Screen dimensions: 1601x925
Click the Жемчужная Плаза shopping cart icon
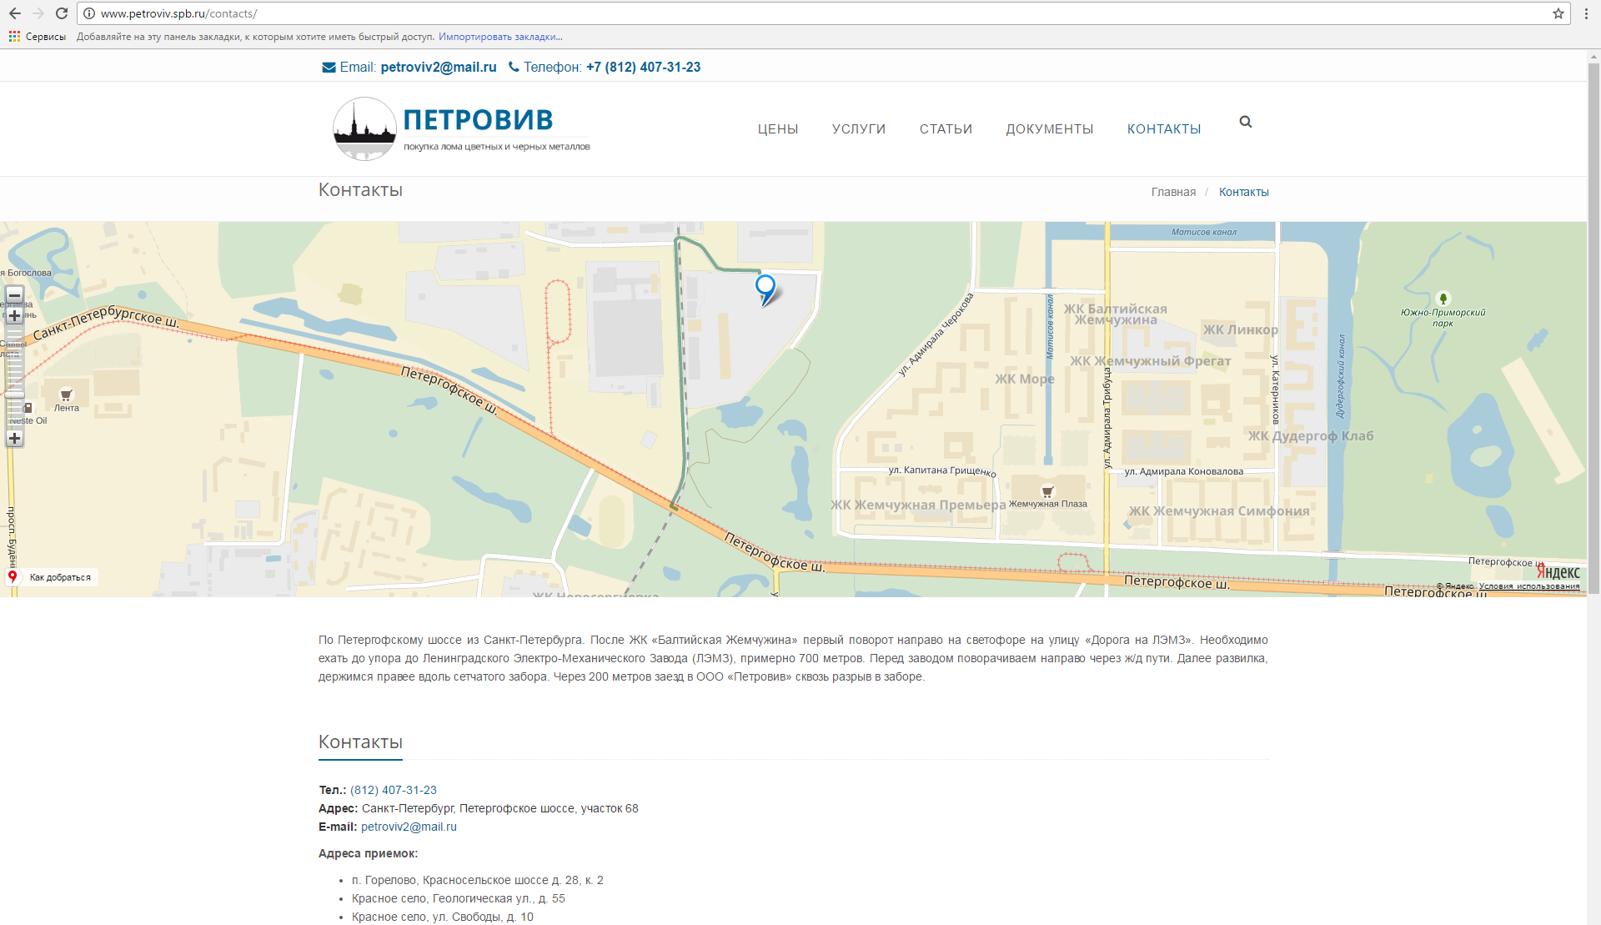[x=1047, y=491]
